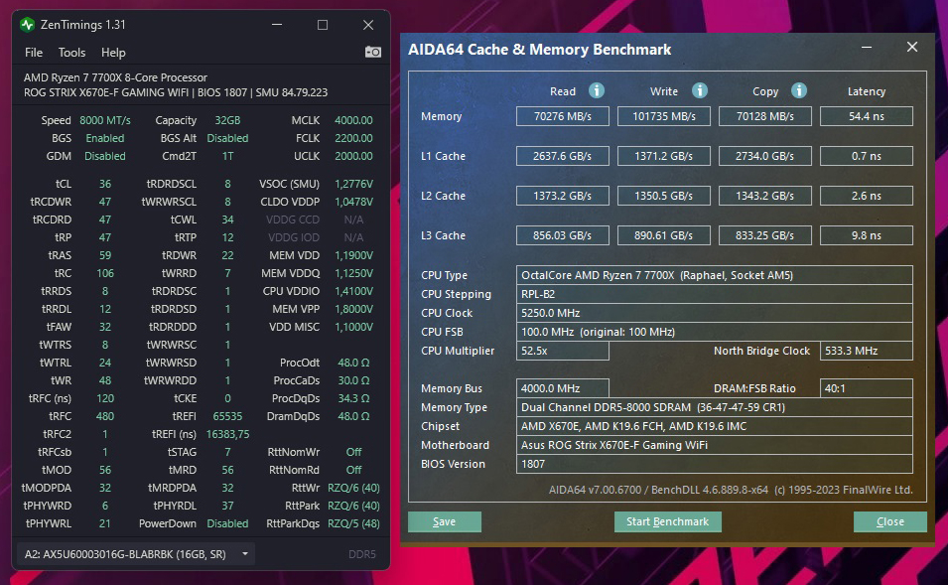Screen dimensions: 948x585
Task: Open the File menu in ZenTimings
Action: 33,53
